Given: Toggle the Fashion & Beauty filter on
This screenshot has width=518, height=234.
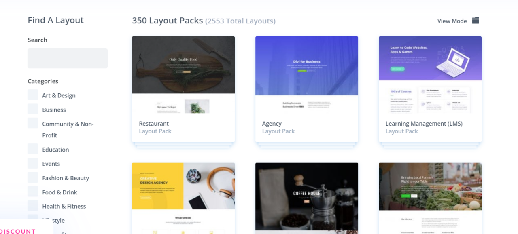Looking at the screenshot, I should pyautogui.click(x=32, y=177).
